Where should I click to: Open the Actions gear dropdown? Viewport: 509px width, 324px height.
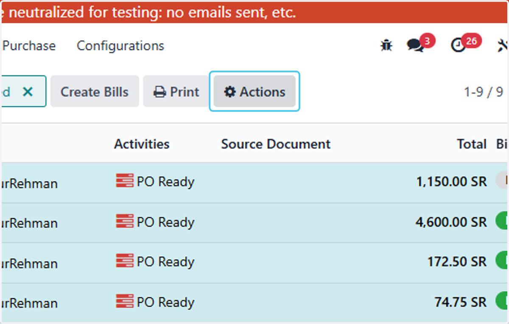[x=255, y=91]
